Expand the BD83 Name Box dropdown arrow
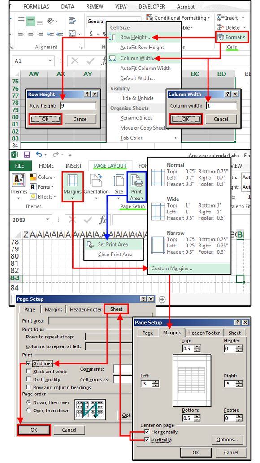Viewport: 260px width, 463px height. pos(47,220)
